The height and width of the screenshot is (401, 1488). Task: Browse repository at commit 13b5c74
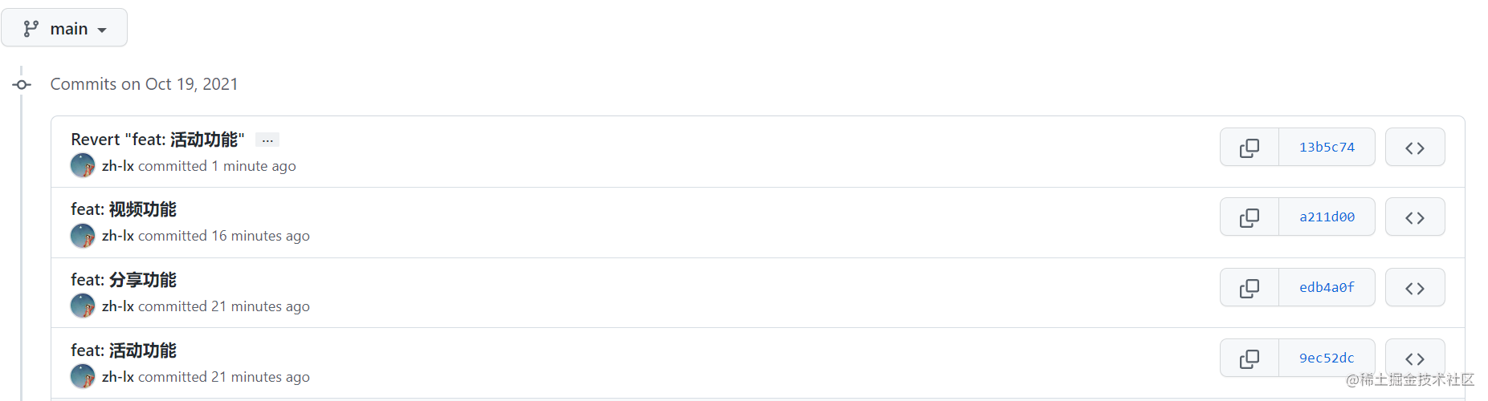point(1415,148)
